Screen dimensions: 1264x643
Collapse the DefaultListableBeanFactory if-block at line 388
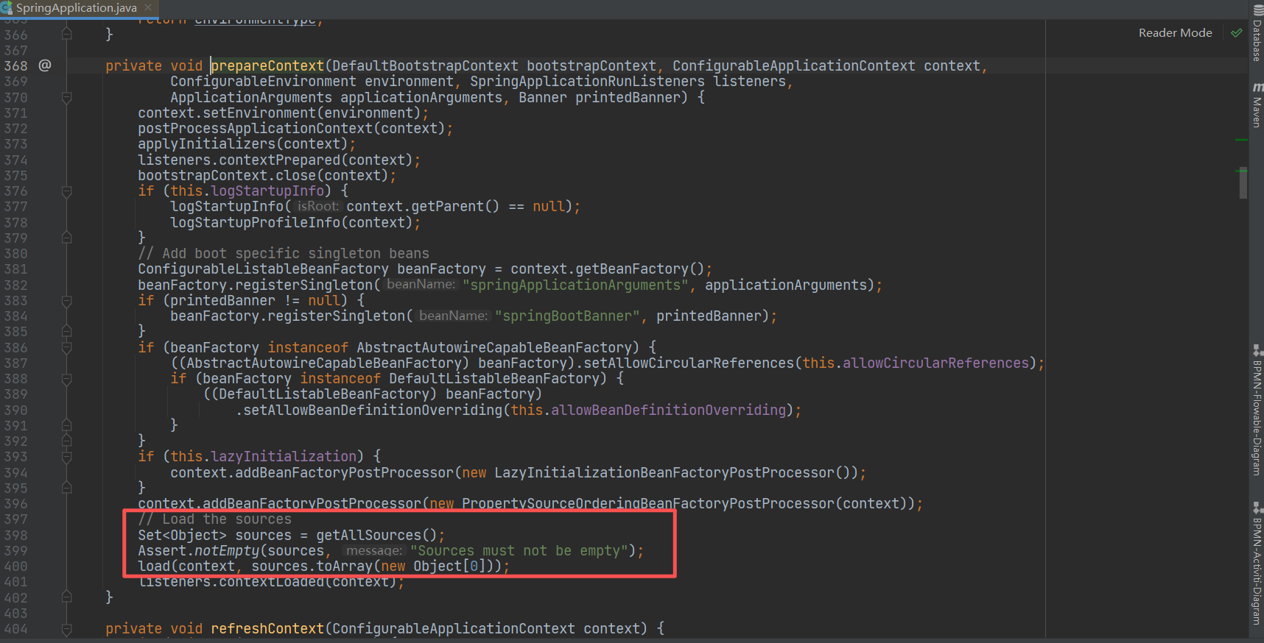pyautogui.click(x=67, y=379)
